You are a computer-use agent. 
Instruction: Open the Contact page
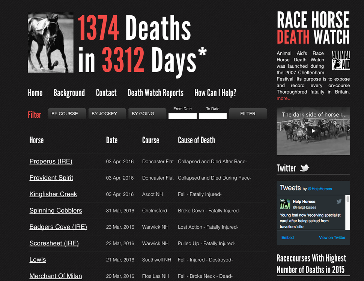(106, 93)
